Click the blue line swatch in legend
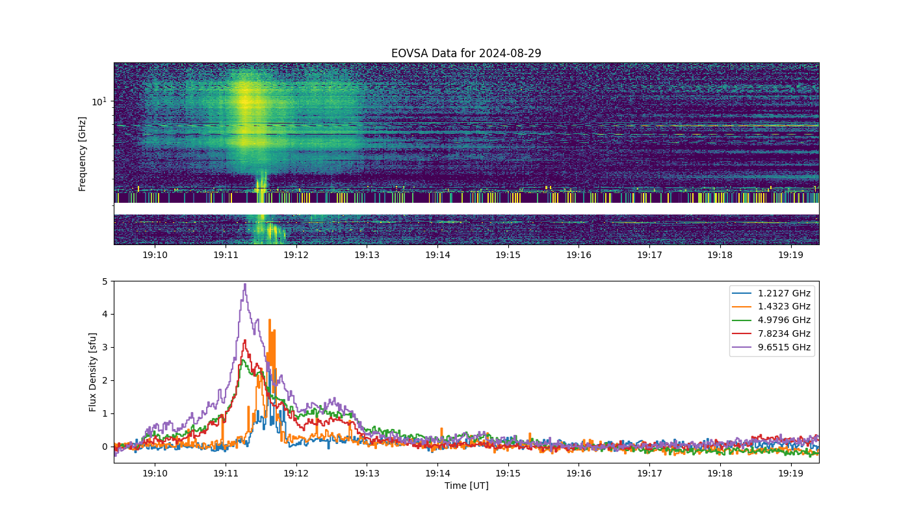910x520 pixels. (743, 294)
